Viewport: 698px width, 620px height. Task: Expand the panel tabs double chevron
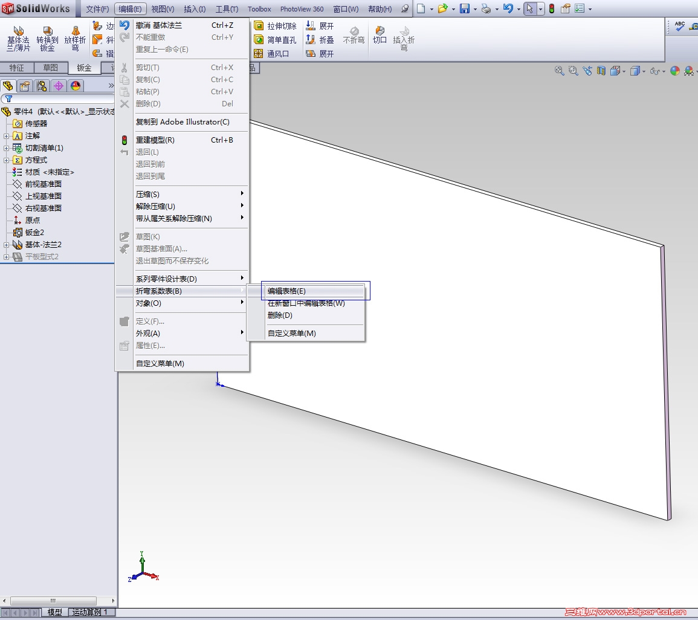tap(111, 85)
